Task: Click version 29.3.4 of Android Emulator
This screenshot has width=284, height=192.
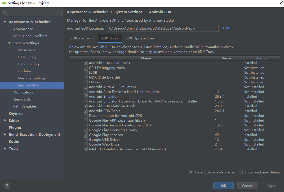Action: [220, 97]
